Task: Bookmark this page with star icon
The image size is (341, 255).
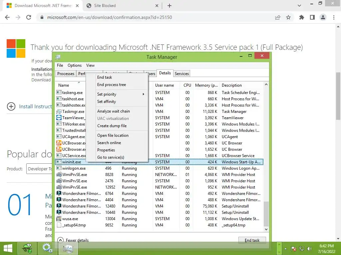Action: point(288,17)
